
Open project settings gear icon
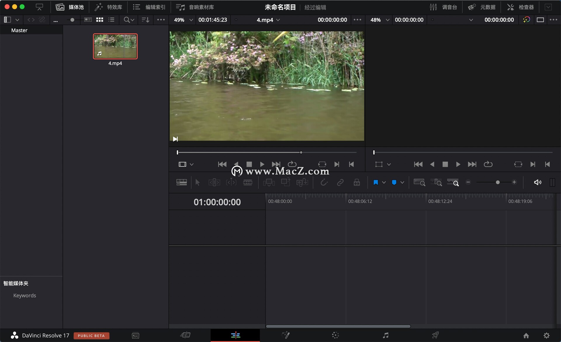546,336
